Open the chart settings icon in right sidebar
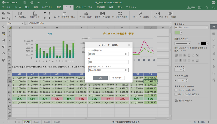 click(214, 53)
